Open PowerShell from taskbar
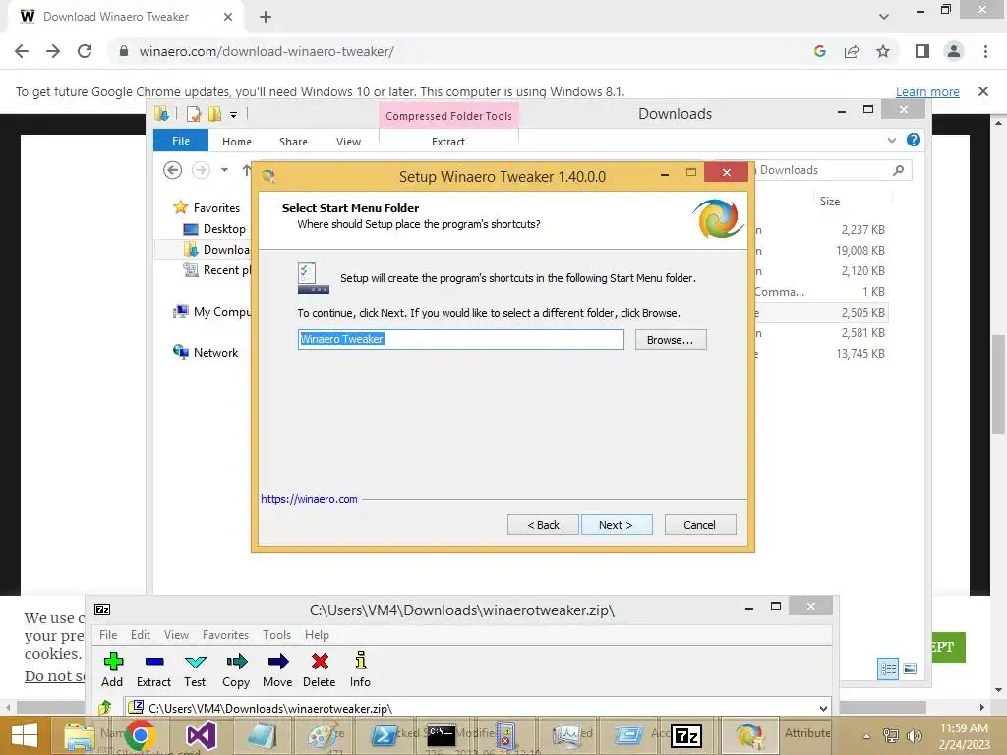The width and height of the screenshot is (1007, 755). click(x=385, y=735)
